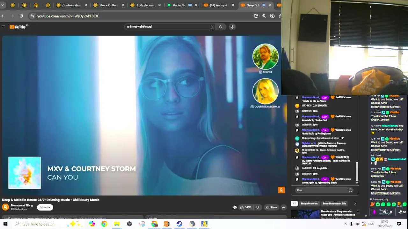Click the sparkle icon beside like button

[235, 207]
